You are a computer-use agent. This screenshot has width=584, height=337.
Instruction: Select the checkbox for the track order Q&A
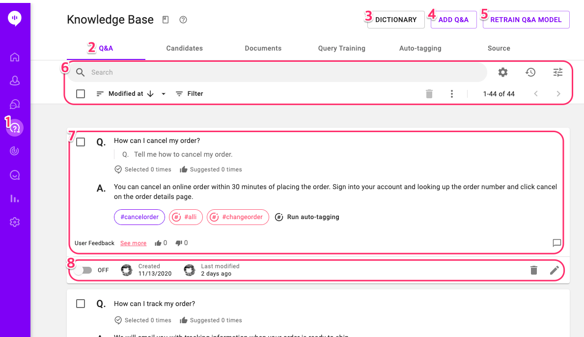(x=81, y=304)
